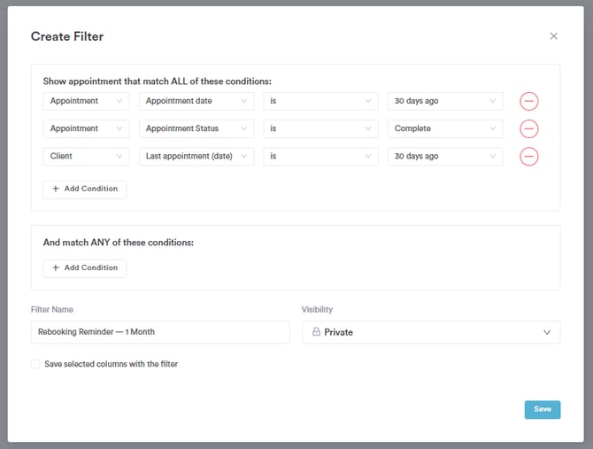Open the third row's 30 days ago dropdown
The width and height of the screenshot is (593, 449).
click(x=445, y=157)
